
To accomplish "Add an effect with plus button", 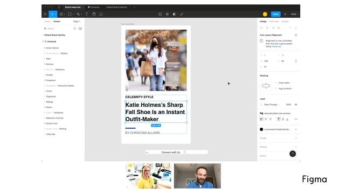I will tap(296, 147).
